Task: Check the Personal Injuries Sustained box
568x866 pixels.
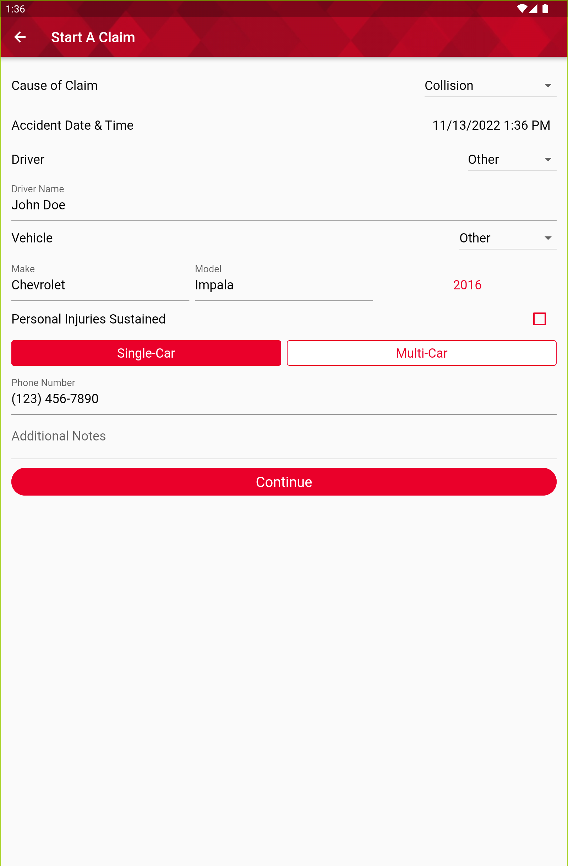Action: tap(539, 319)
